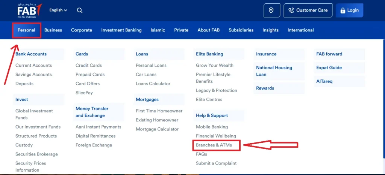Open the search magnifier icon
The width and height of the screenshot is (385, 175).
coord(80,10)
